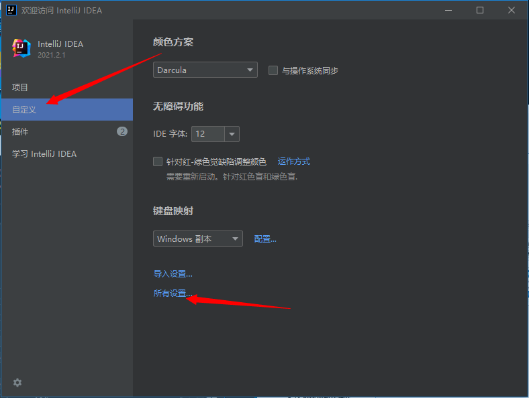This screenshot has width=529, height=398.
Task: Click the IDE 字体 label
Action: 170,134
